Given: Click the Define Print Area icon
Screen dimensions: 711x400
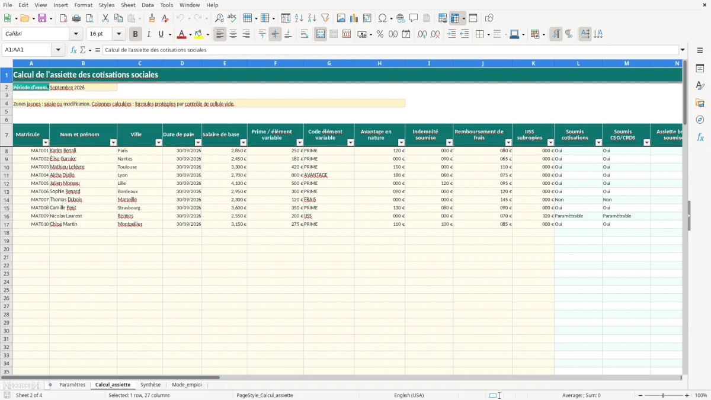Looking at the screenshot, I should [443, 18].
